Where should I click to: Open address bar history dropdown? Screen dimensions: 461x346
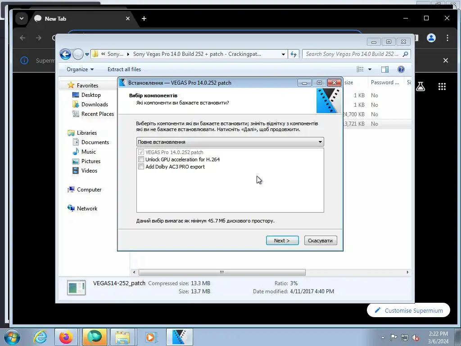(x=283, y=54)
